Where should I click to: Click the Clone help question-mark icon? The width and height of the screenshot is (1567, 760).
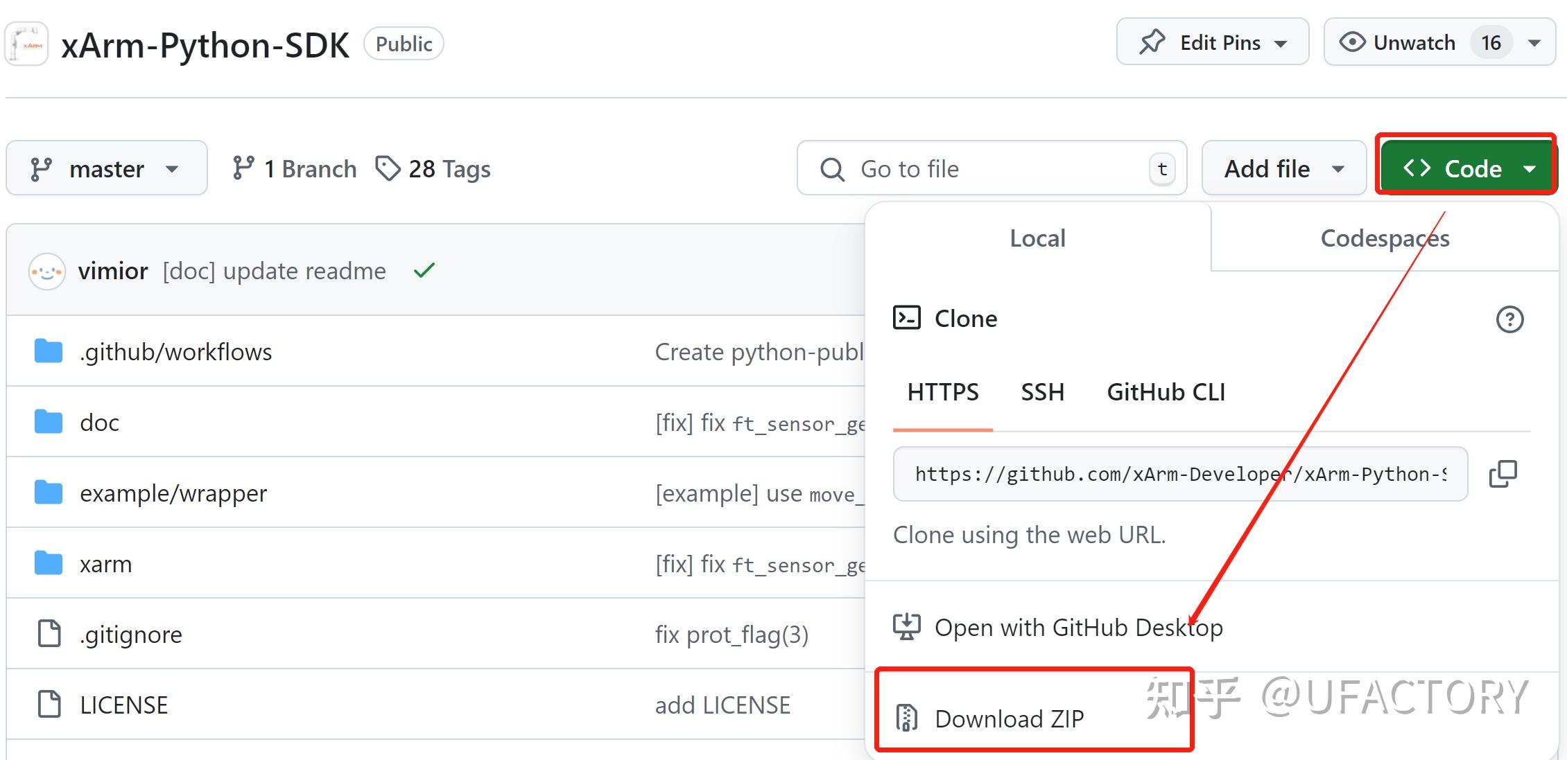1509,319
